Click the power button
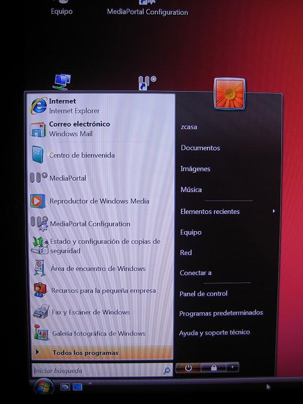 [188, 368]
